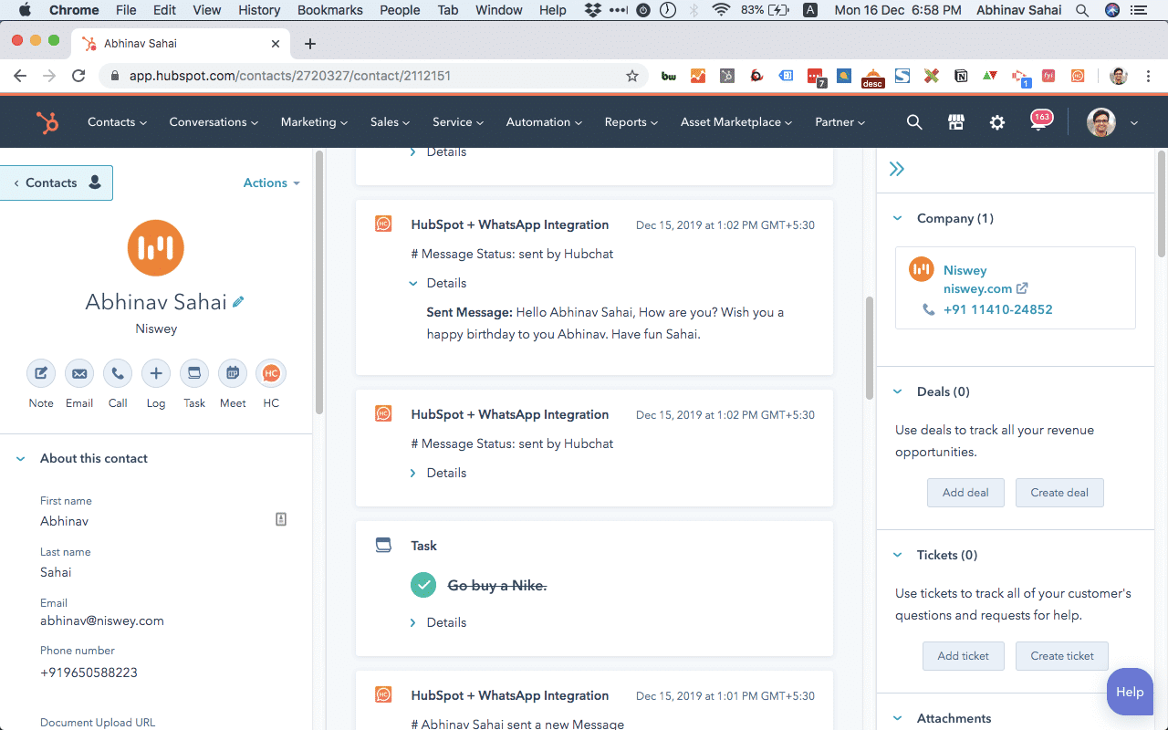Open the Niswey company link
The image size is (1168, 730).
click(x=965, y=270)
